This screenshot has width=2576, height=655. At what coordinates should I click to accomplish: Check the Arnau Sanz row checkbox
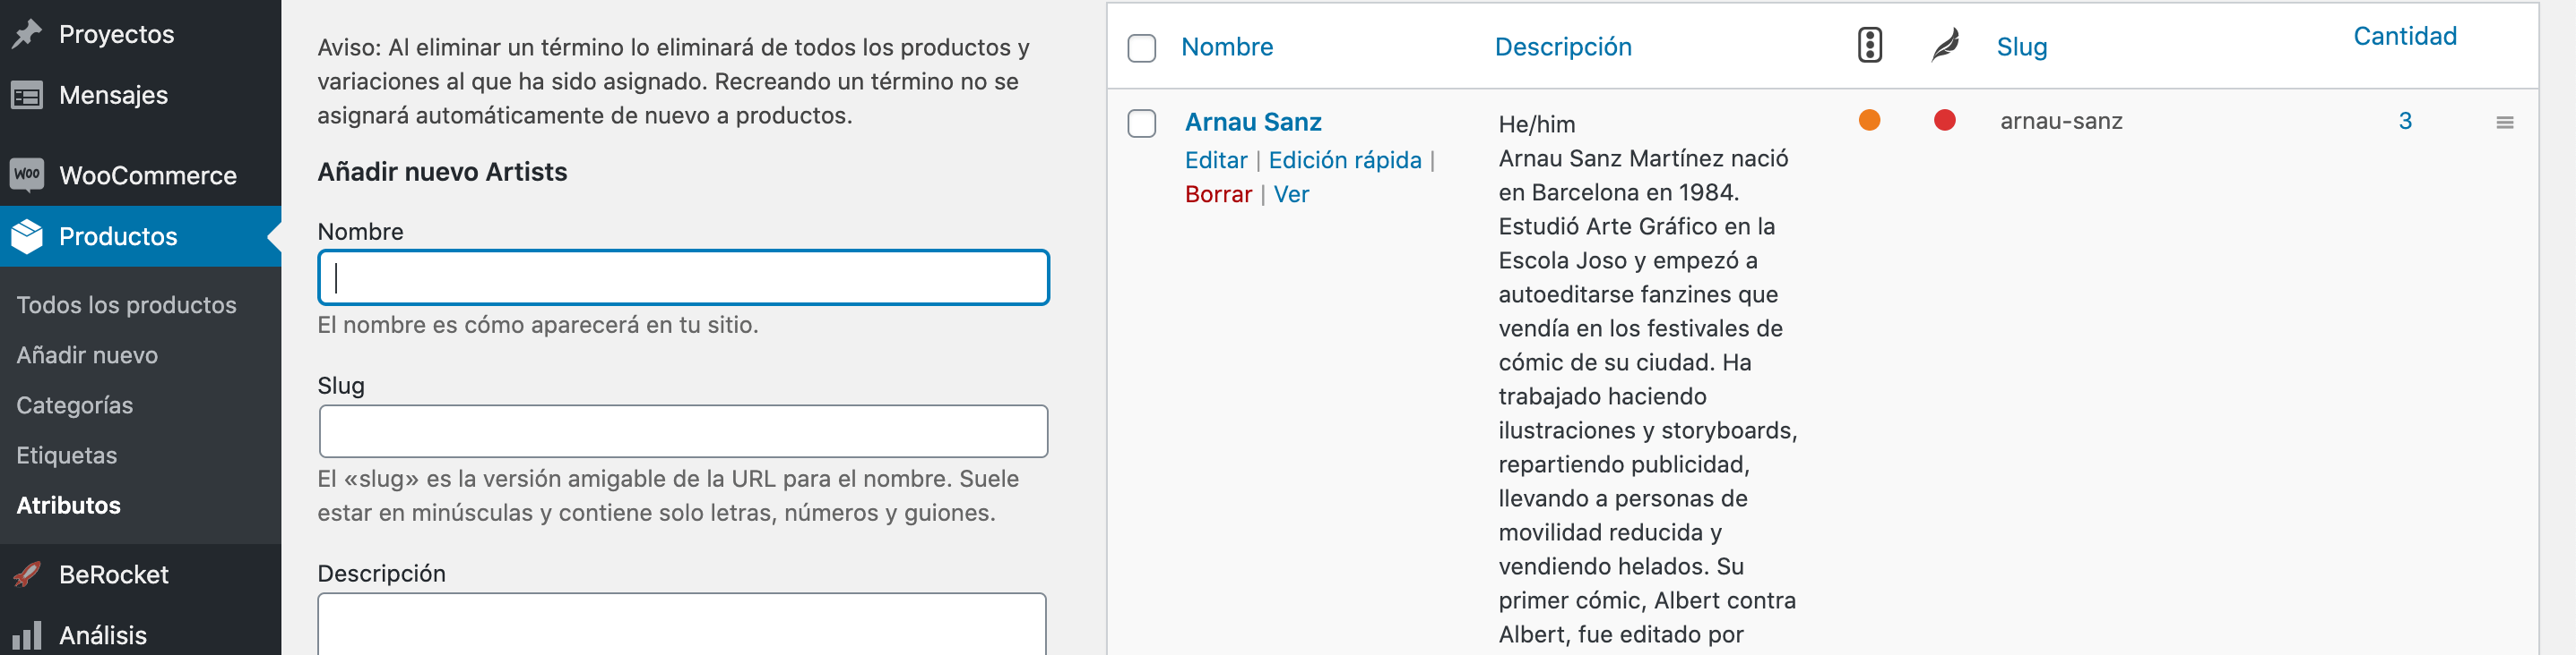[1141, 123]
